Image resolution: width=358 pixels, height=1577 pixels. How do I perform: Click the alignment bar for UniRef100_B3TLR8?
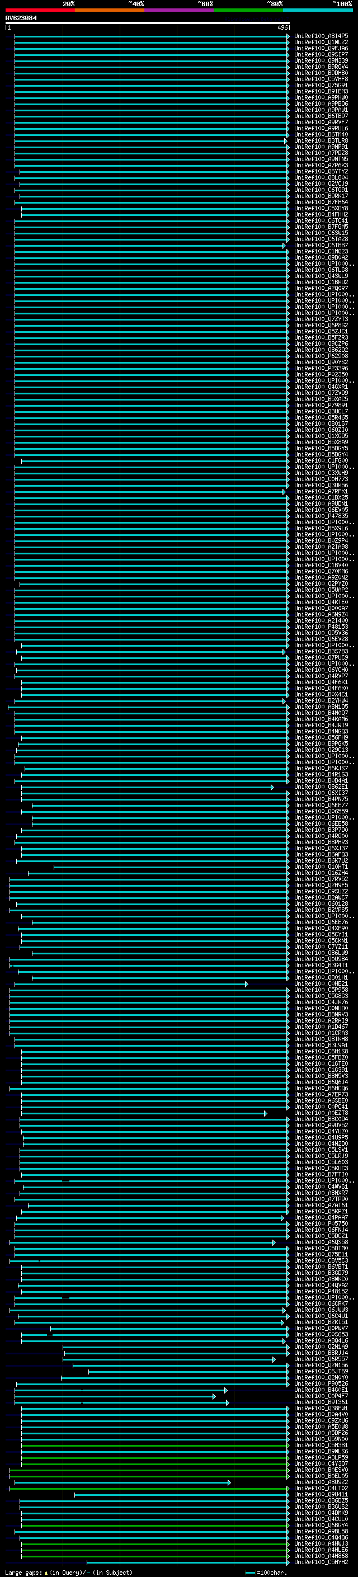coord(150,141)
